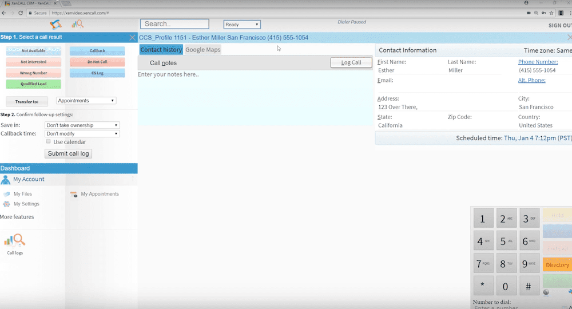The width and height of the screenshot is (572, 309).
Task: Click the SIGN OUT link
Action: coord(560,26)
